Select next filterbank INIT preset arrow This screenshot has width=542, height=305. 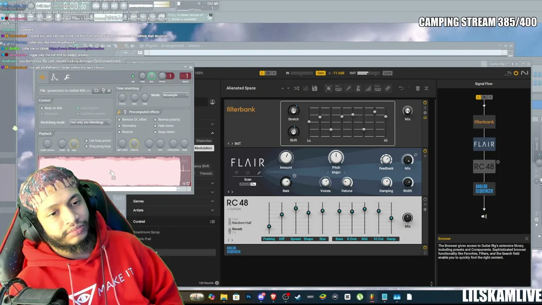point(232,144)
